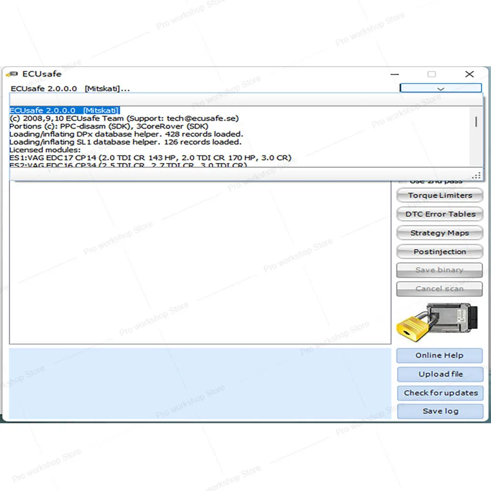491x491 pixels.
Task: Close the ECUsafe window
Action: tap(469, 74)
